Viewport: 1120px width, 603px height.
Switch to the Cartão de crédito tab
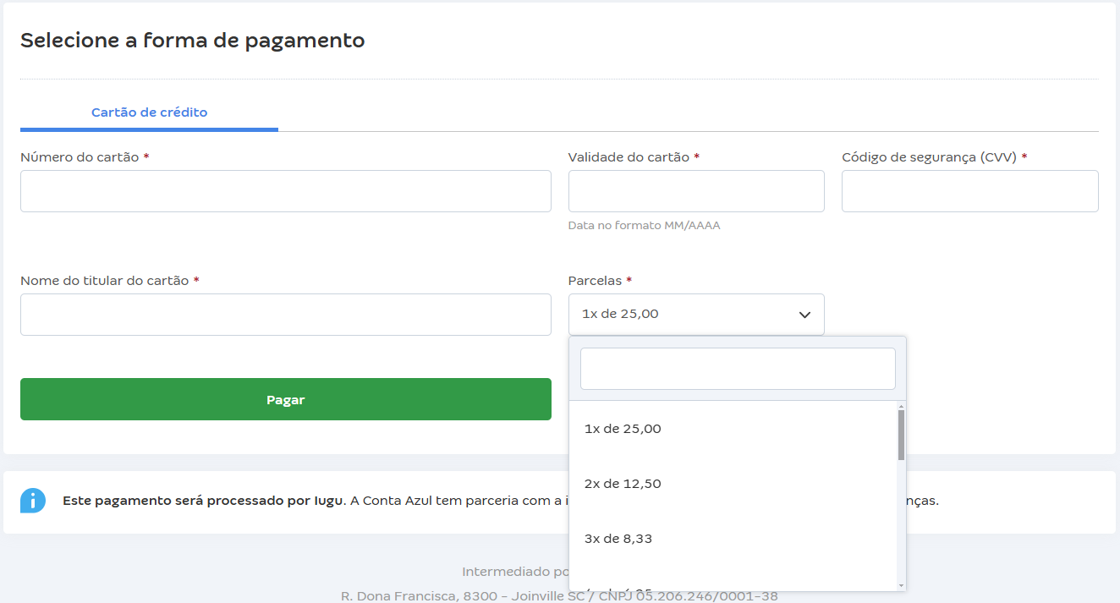[149, 112]
